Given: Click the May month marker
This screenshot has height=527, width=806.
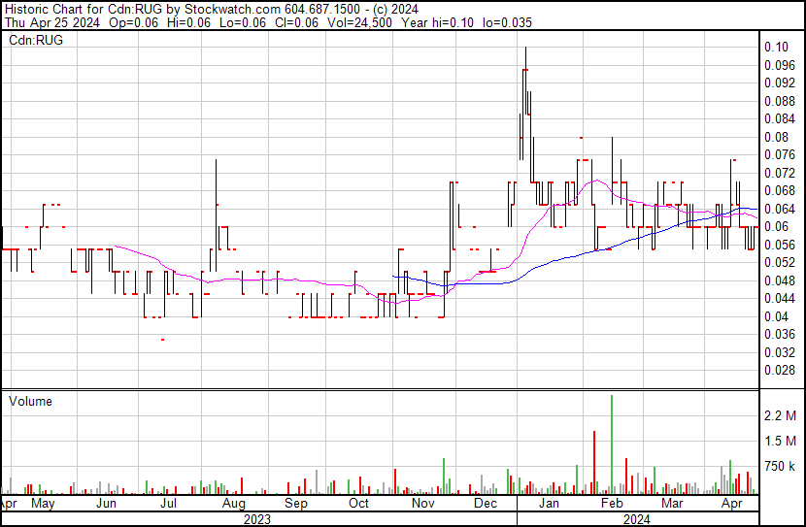Looking at the screenshot, I should coord(43,504).
